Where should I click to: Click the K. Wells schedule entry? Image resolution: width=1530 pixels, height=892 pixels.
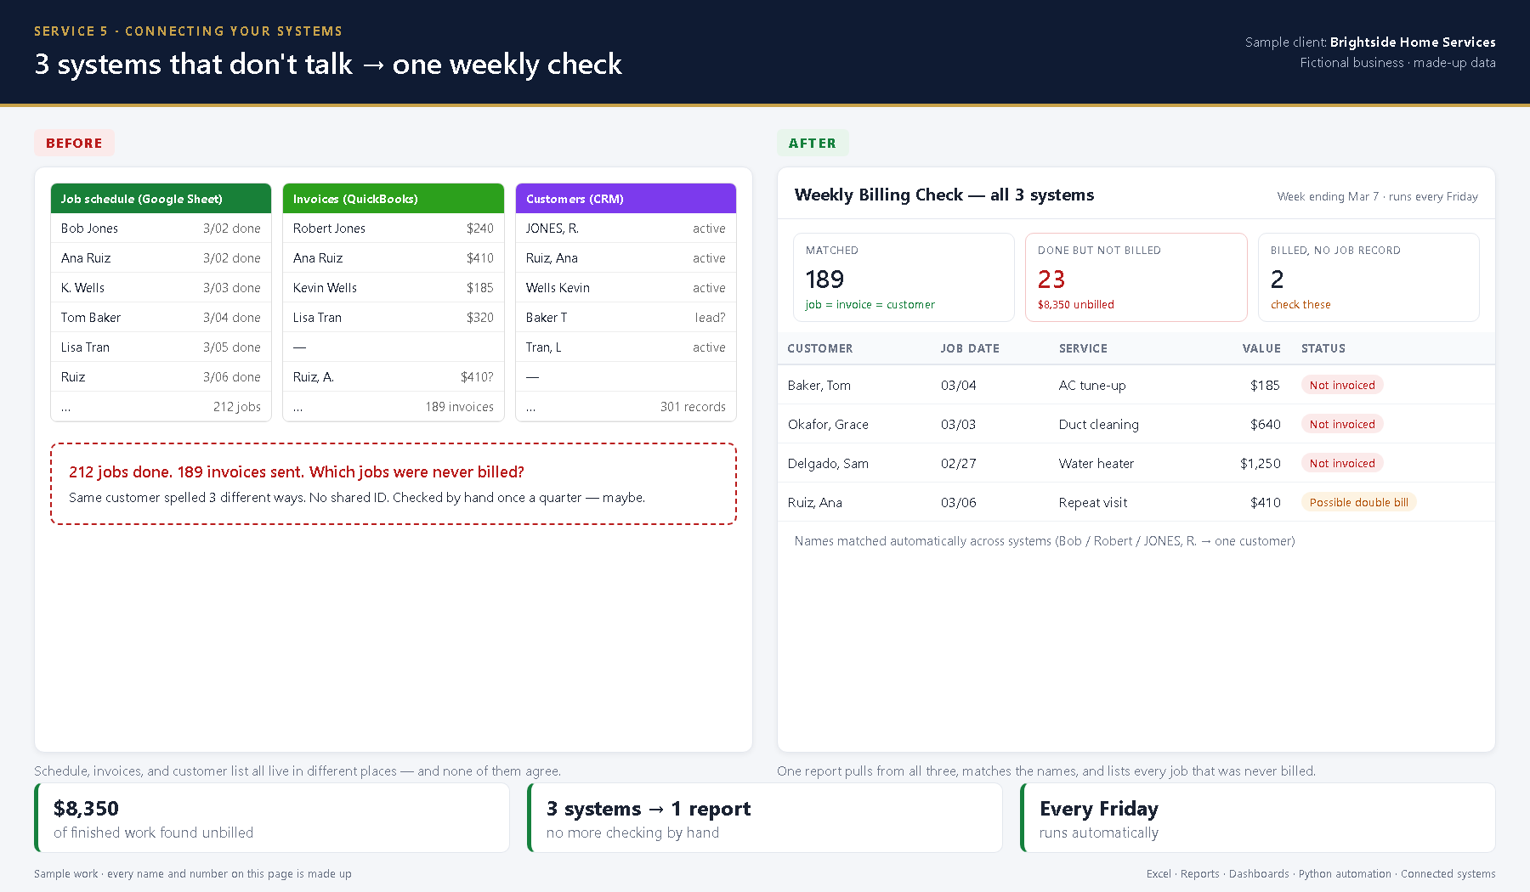coord(82,288)
